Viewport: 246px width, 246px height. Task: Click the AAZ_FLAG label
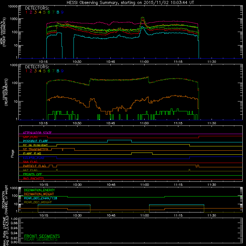point(30,170)
